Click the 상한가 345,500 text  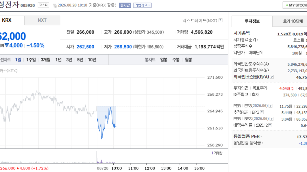(149, 32)
